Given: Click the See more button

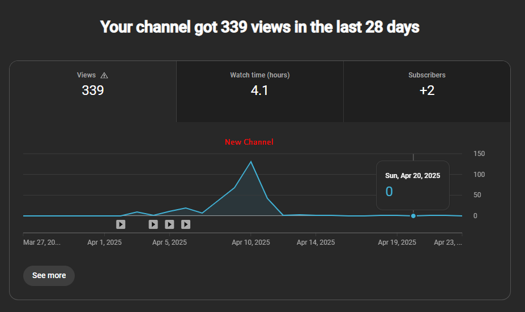Looking at the screenshot, I should (x=49, y=276).
